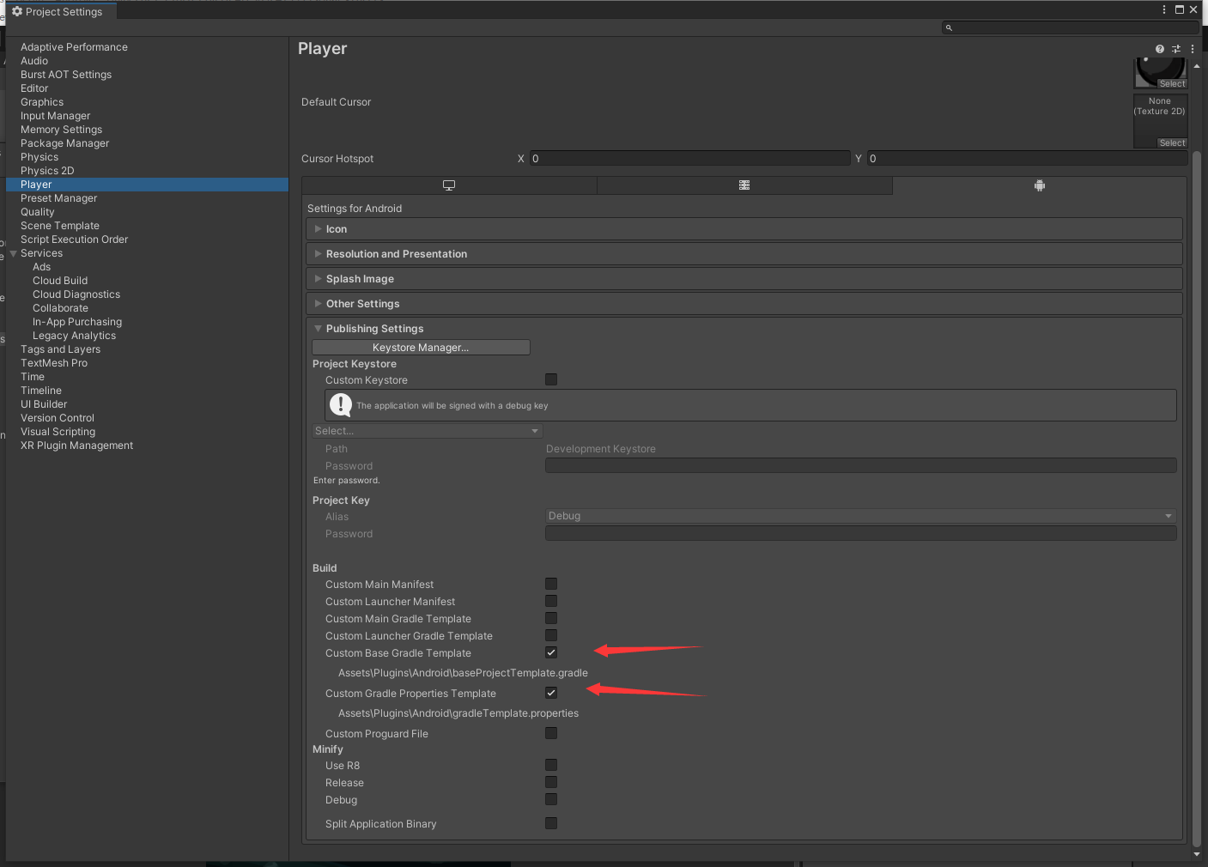Click the warning icon for debug key
The image size is (1208, 867).
341,404
